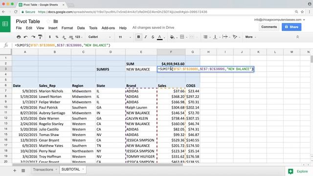Open the text color picker
Image resolution: width=313 pixels, height=176 pixels.
160,37
